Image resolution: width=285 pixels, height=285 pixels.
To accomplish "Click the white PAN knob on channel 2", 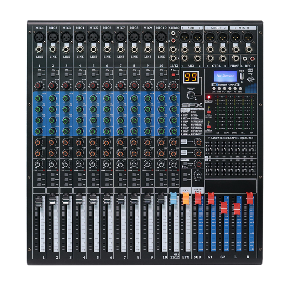I will (52, 164).
